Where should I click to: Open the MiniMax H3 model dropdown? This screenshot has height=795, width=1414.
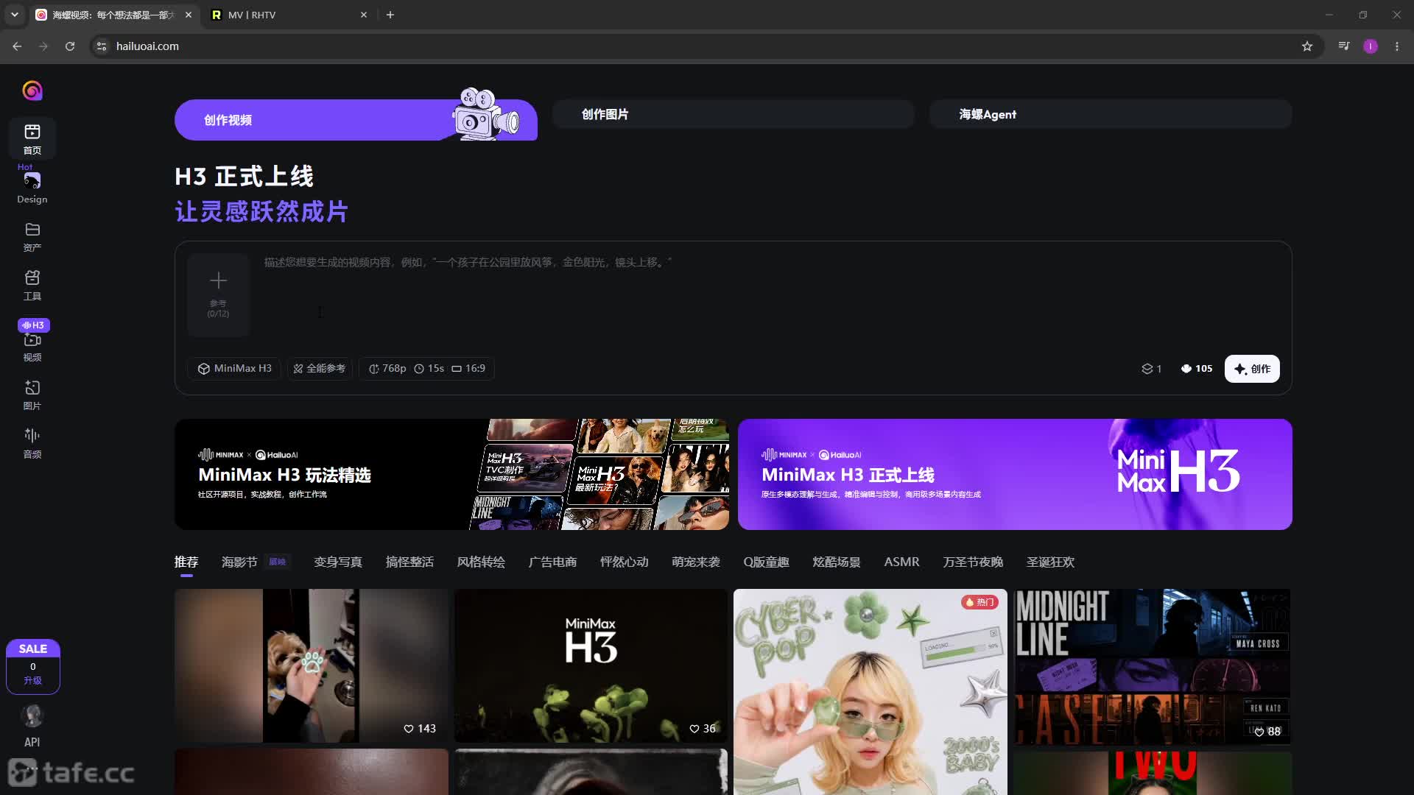(x=234, y=369)
